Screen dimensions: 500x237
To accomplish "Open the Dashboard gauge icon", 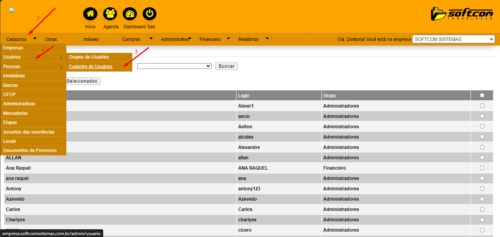I will pos(130,14).
